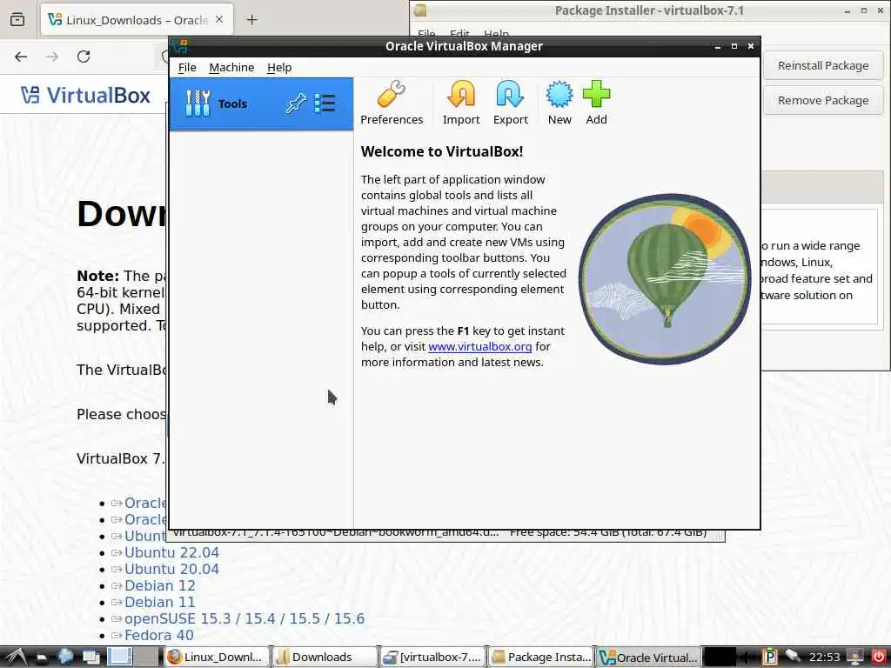Viewport: 891px width, 668px height.
Task: Click the network tray icon
Action: click(793, 657)
